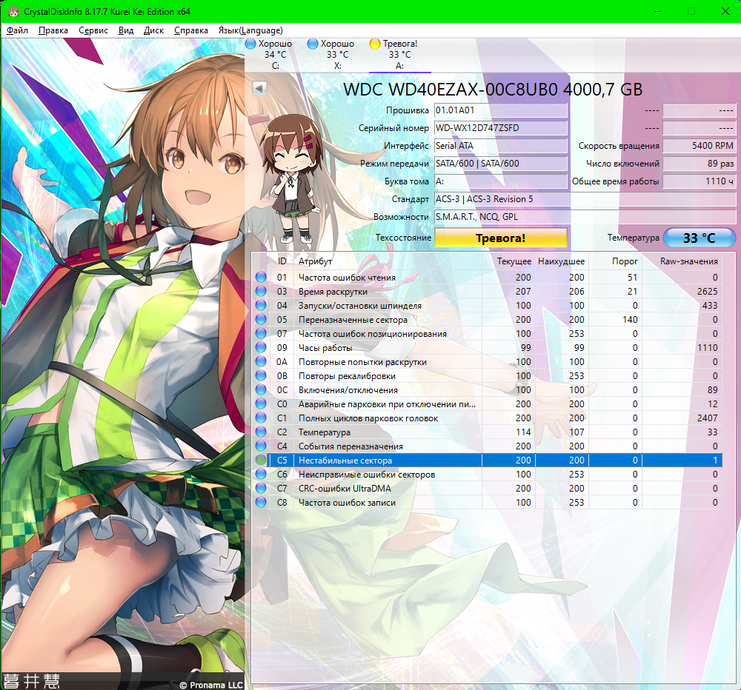Click status icon for Включения/отключения
Viewport: 741px width, 690px height.
click(261, 389)
